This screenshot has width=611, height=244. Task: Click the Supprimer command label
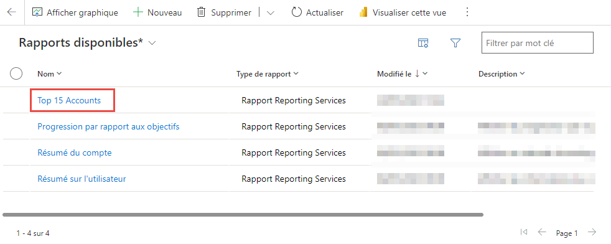click(x=231, y=13)
